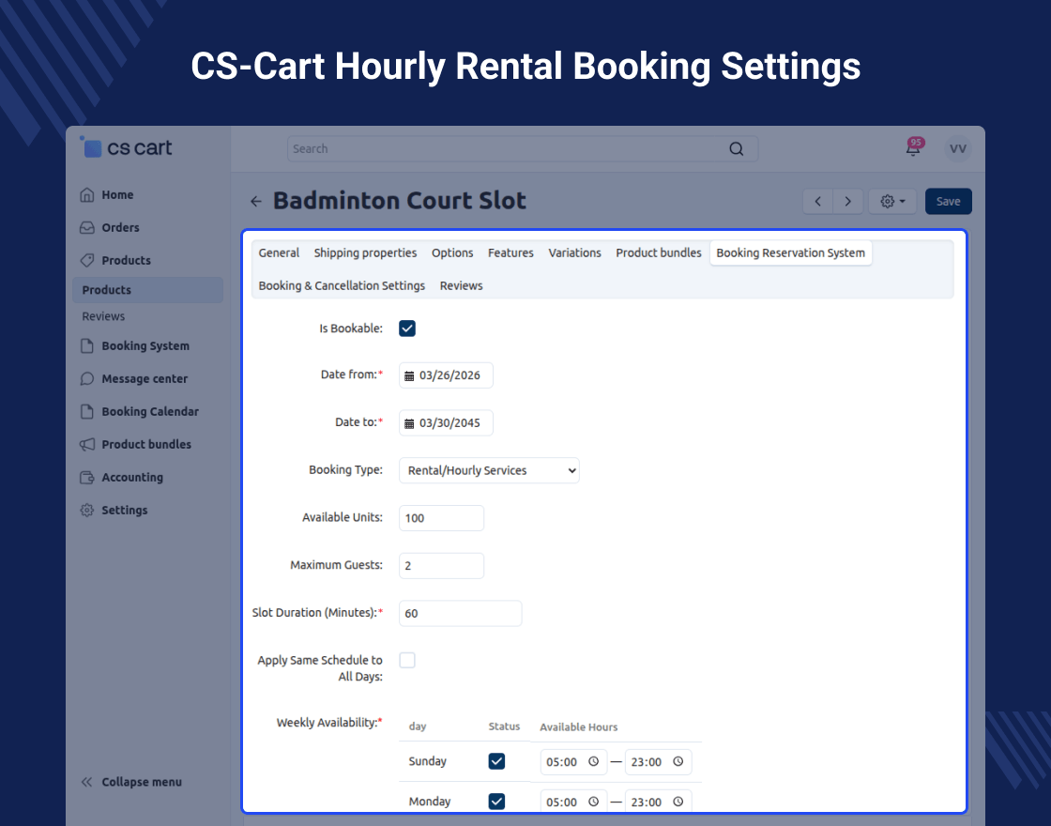The height and width of the screenshot is (826, 1051).
Task: Go to previous product with left chevron
Action: point(818,202)
